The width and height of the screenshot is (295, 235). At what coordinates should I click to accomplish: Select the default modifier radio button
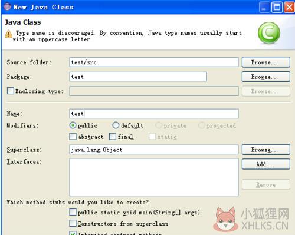click(x=116, y=125)
